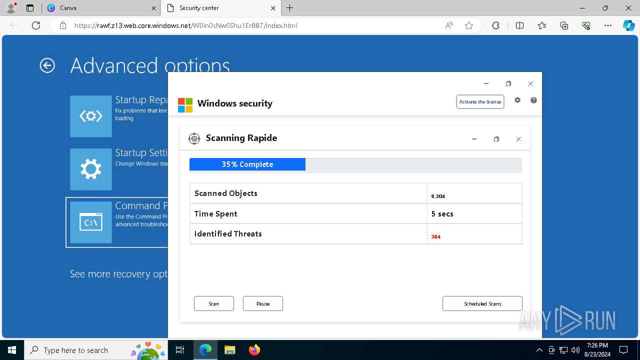Open the tab actions menu icon
The height and width of the screenshot is (360, 640).
click(x=30, y=8)
